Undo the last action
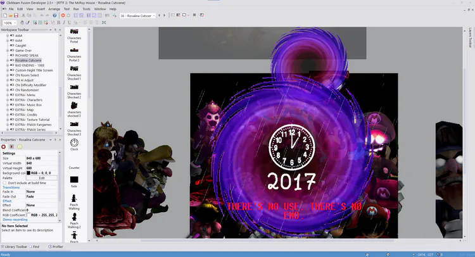 pos(42,15)
